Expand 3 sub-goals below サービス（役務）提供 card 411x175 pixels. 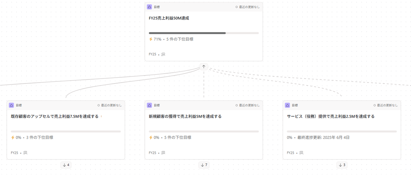click(x=342, y=165)
